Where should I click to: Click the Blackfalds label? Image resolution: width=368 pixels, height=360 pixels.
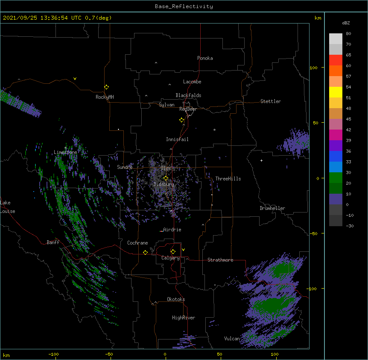[x=188, y=95]
